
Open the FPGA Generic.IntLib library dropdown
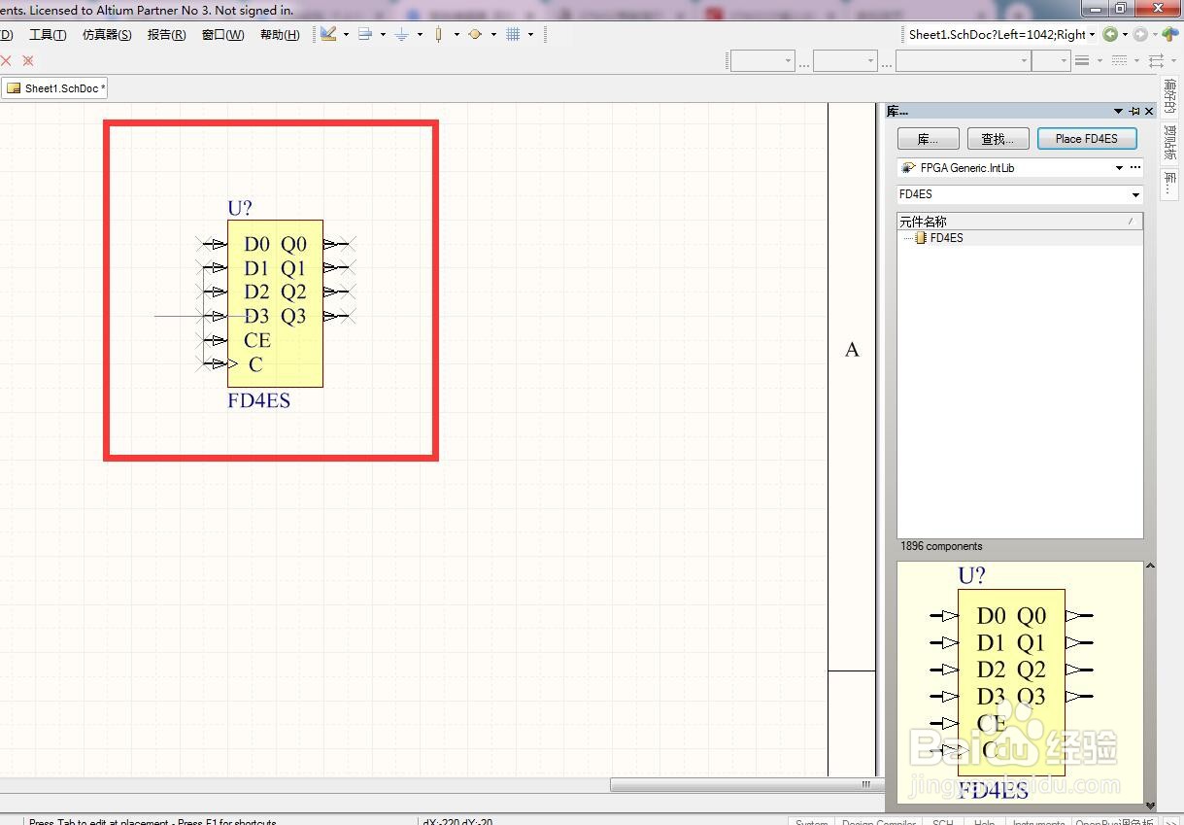click(x=1119, y=168)
